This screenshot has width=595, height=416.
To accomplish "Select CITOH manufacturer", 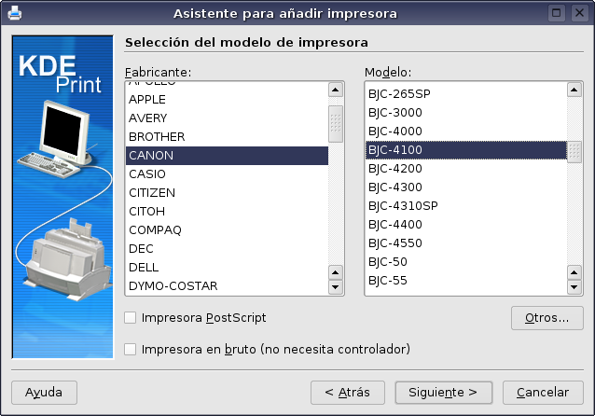I will coord(227,211).
